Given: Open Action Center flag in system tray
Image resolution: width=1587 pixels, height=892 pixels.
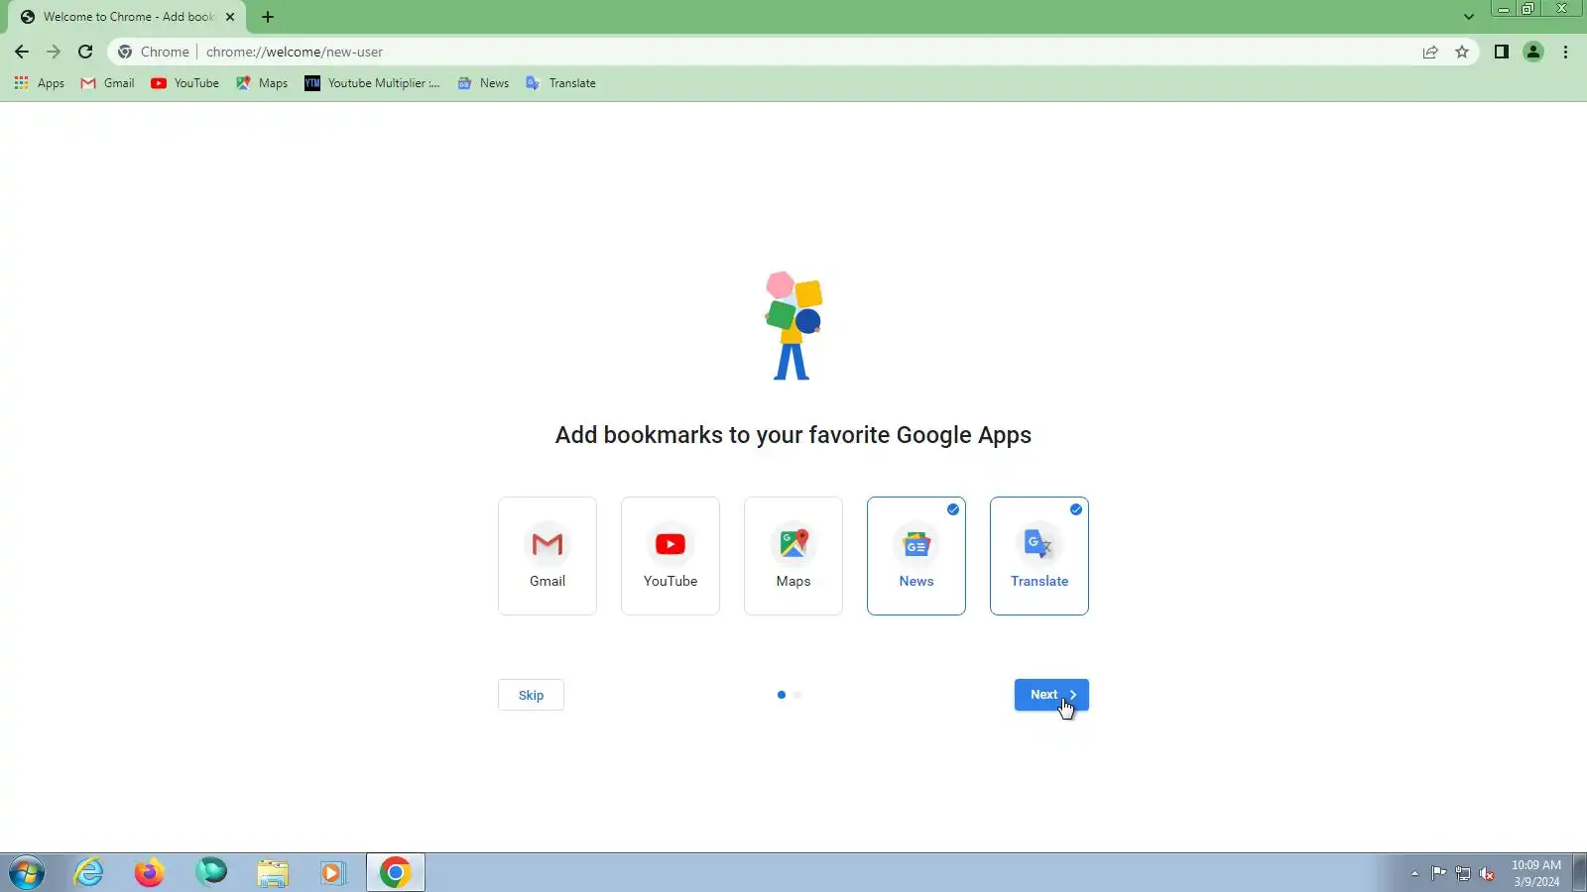Looking at the screenshot, I should [x=1438, y=873].
